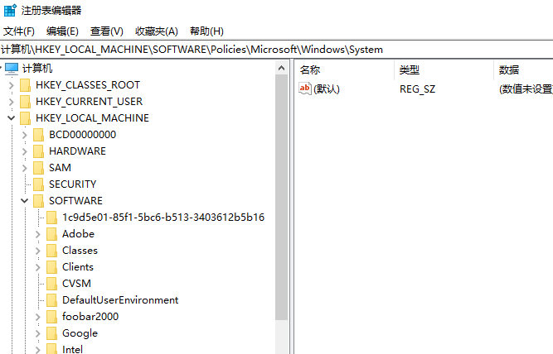Expand Classes key chevron
Screen dimensions: 553x354
(38, 251)
